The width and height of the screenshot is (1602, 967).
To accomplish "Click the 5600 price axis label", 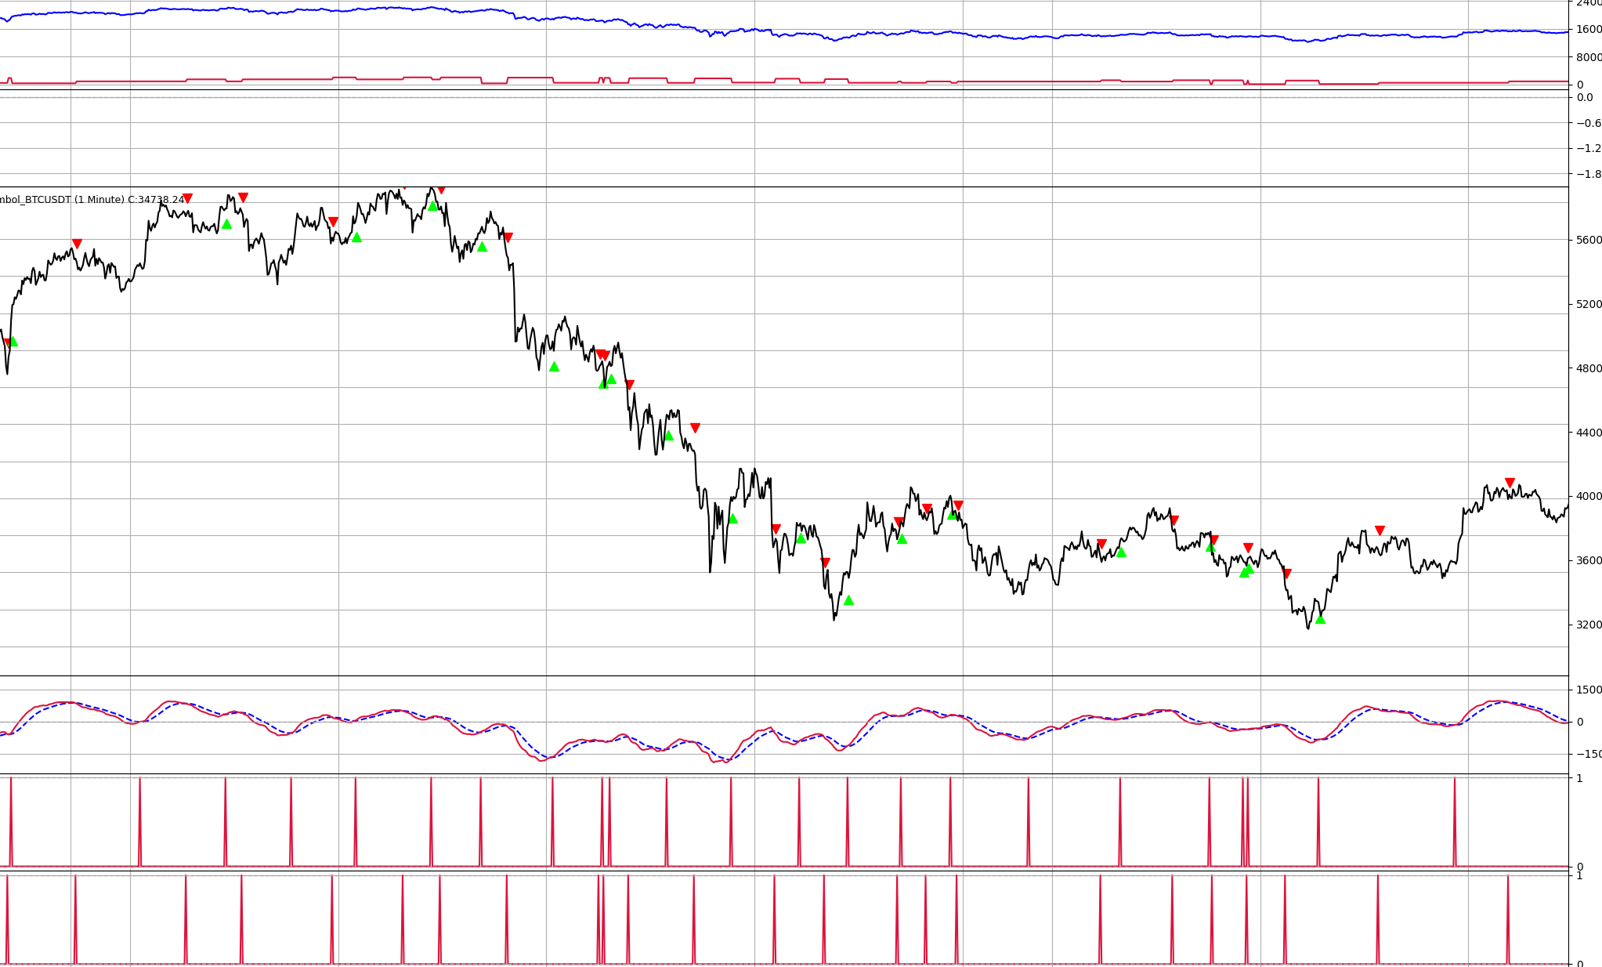I will (x=1589, y=240).
